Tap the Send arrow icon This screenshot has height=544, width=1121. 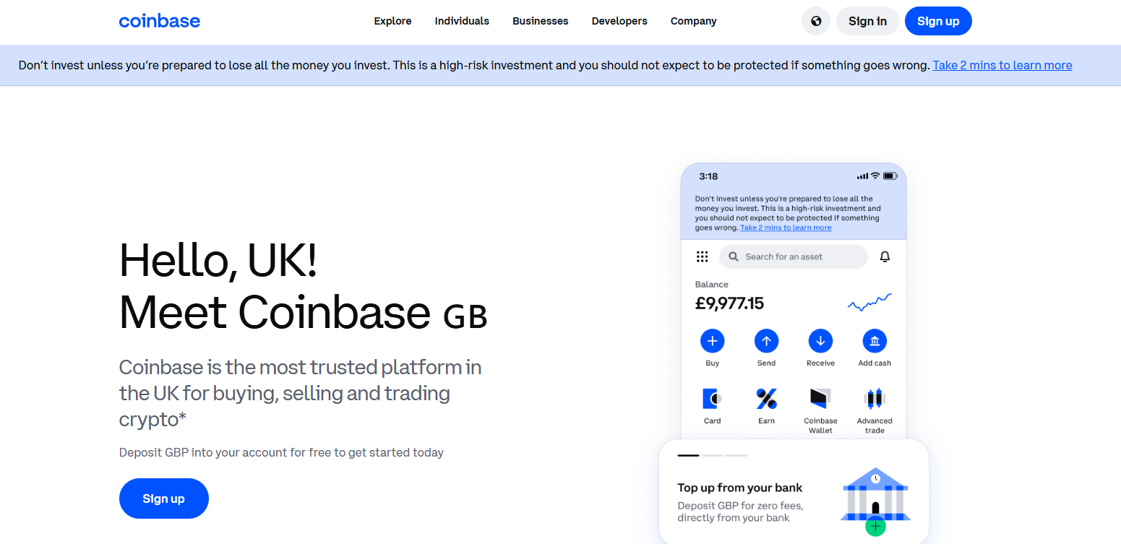tap(766, 341)
